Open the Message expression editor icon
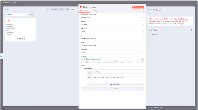The width and height of the screenshot is (198, 110). coord(142,60)
